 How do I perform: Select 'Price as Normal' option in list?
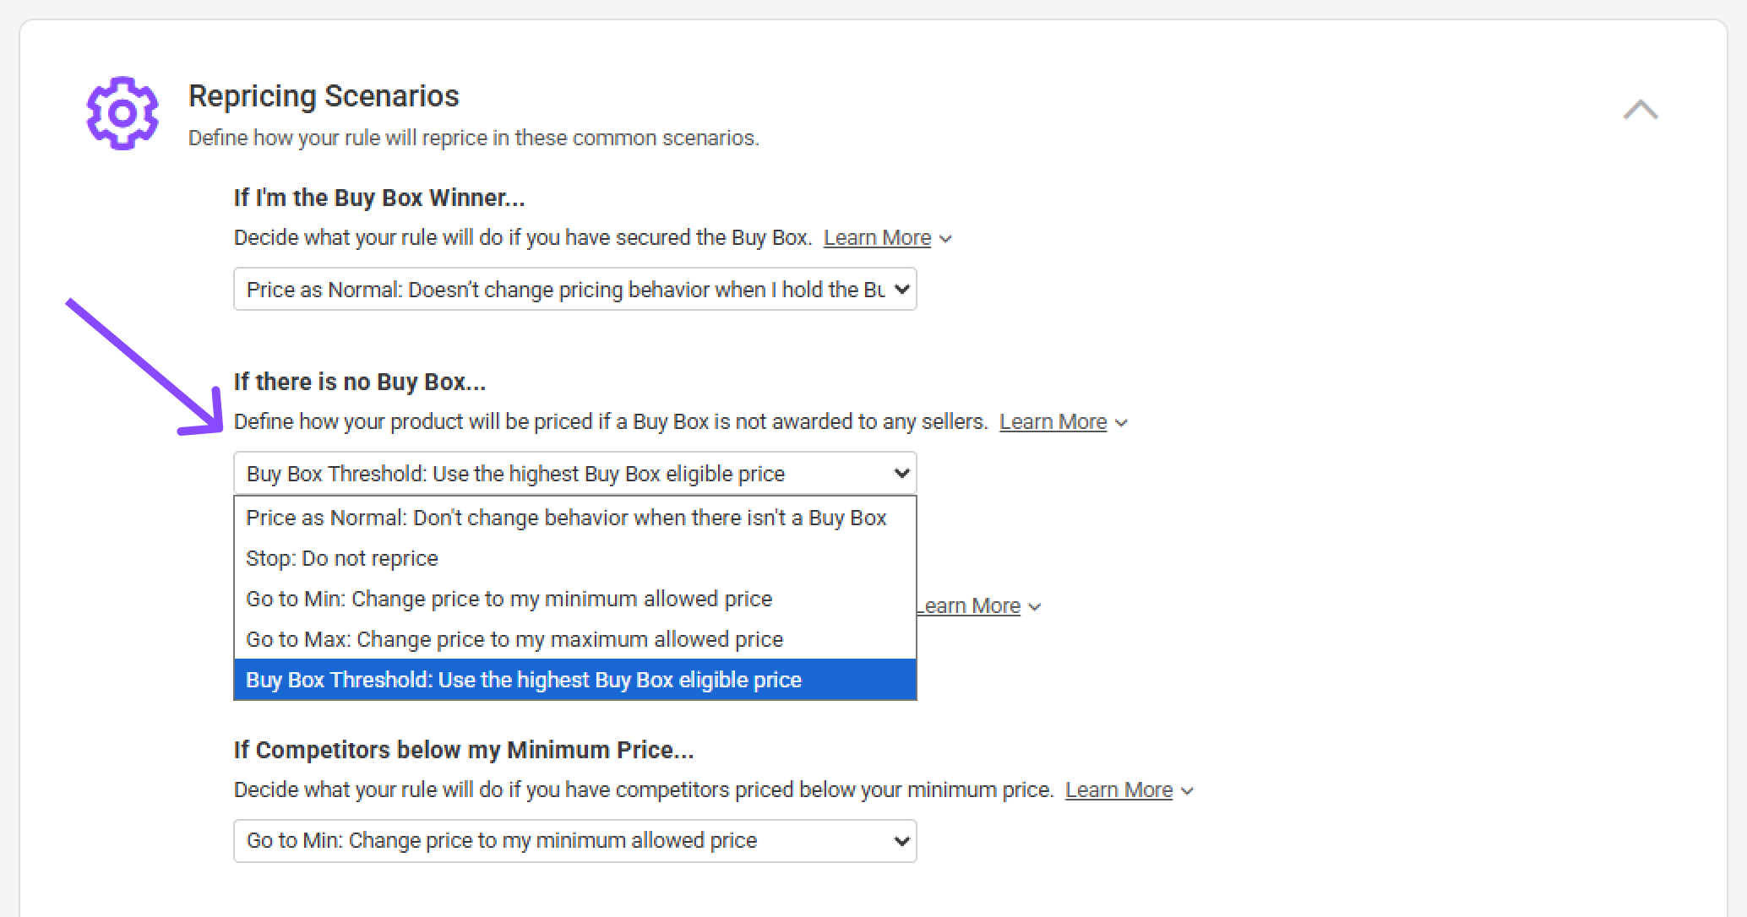pos(566,518)
